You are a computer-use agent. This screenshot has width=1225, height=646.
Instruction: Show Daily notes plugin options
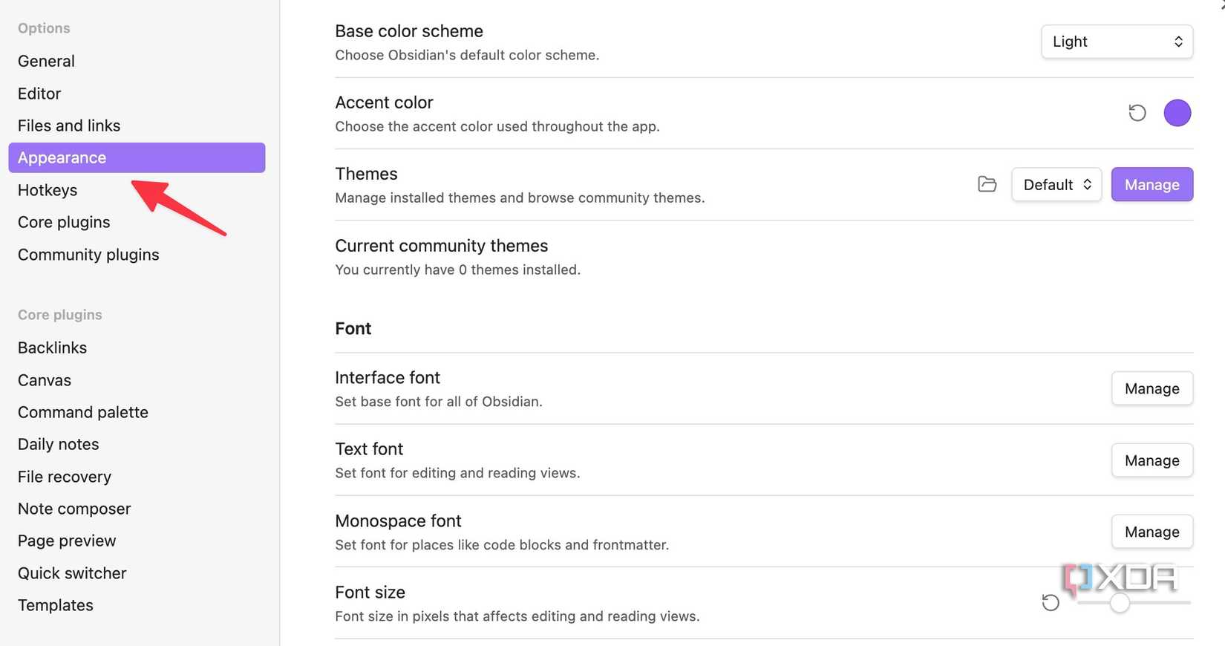(x=58, y=444)
